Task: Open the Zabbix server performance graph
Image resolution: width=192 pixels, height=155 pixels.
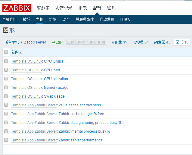Action: [81, 140]
